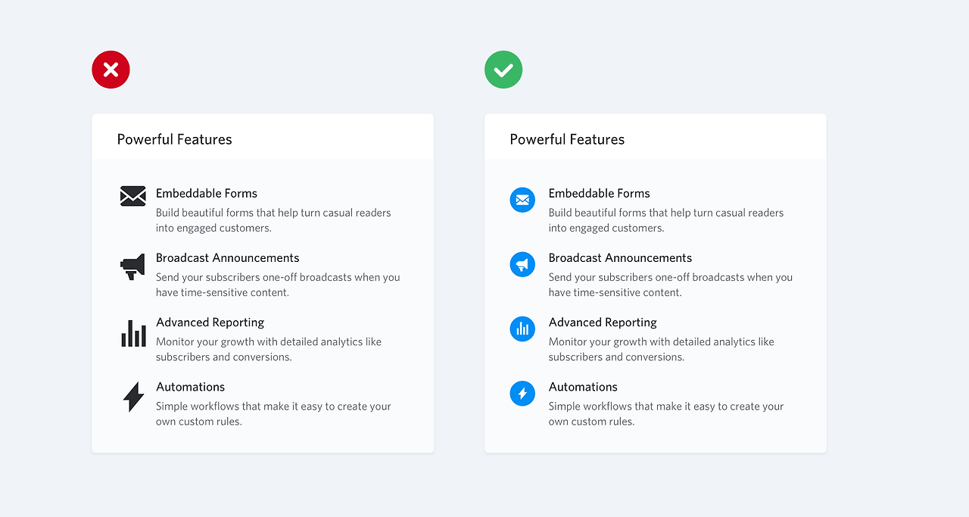Screen dimensions: 969x517
Task: Click Advanced Reporting heading in left card
Action: [210, 322]
